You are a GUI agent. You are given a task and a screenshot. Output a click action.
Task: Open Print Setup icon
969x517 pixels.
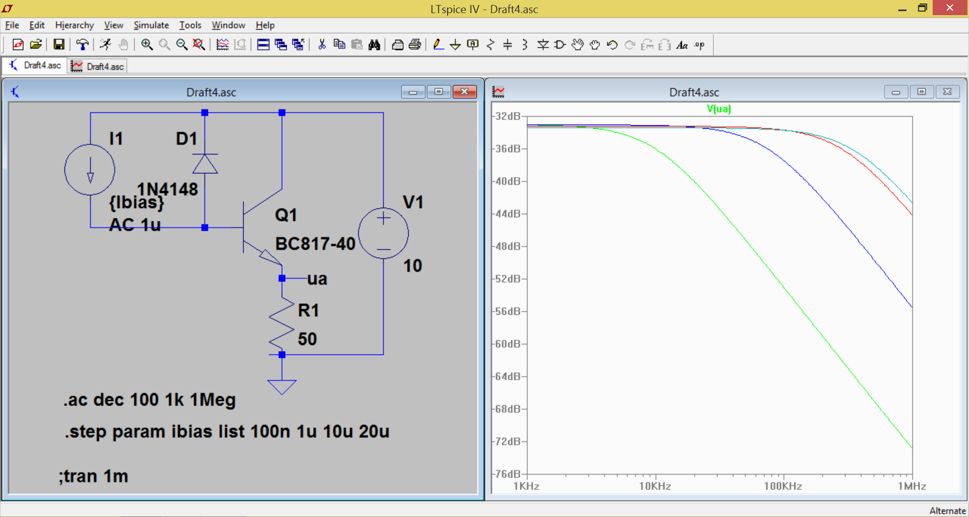pos(398,45)
